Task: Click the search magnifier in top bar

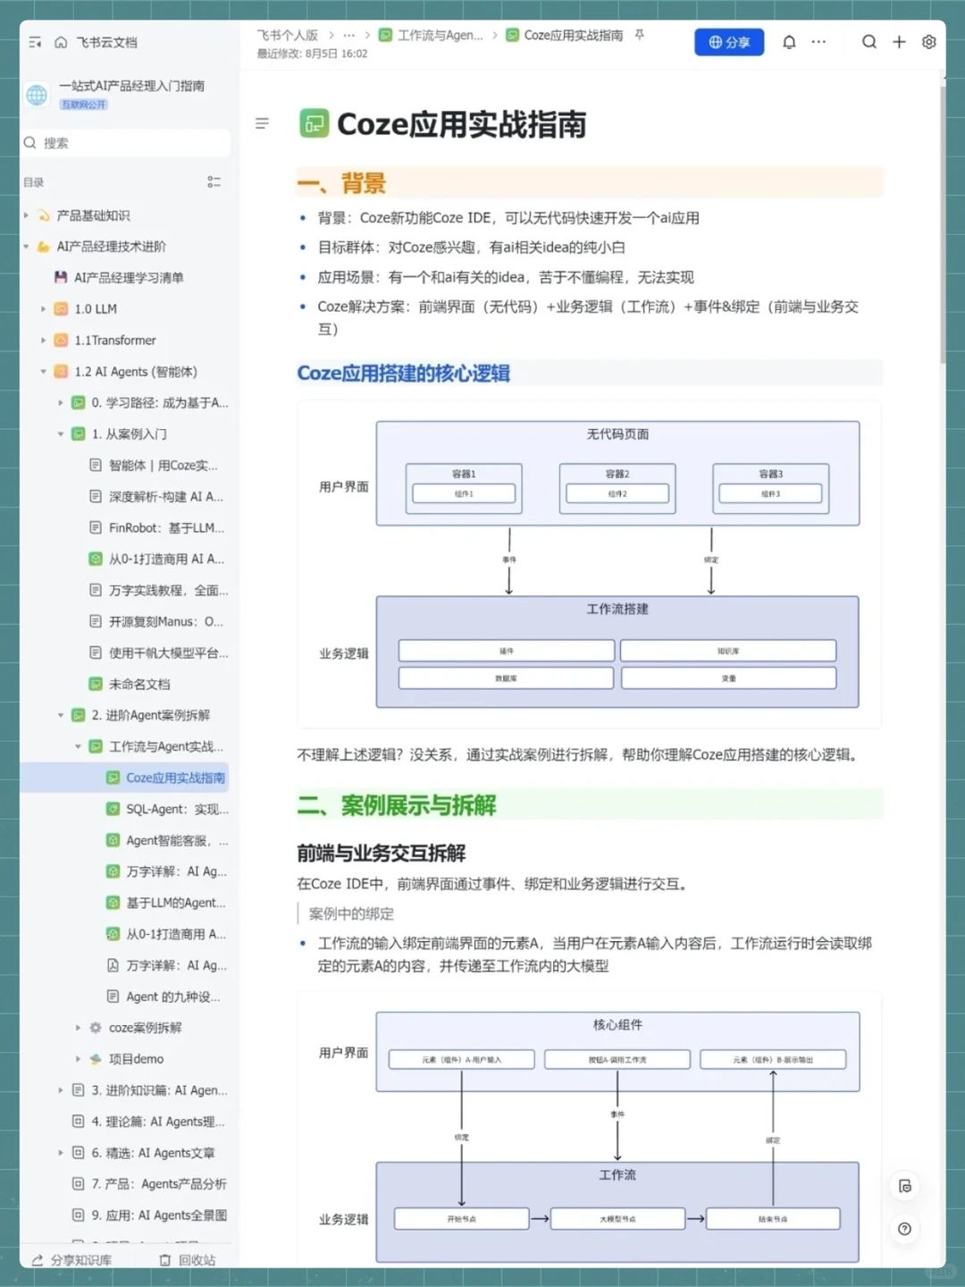Action: tap(868, 42)
